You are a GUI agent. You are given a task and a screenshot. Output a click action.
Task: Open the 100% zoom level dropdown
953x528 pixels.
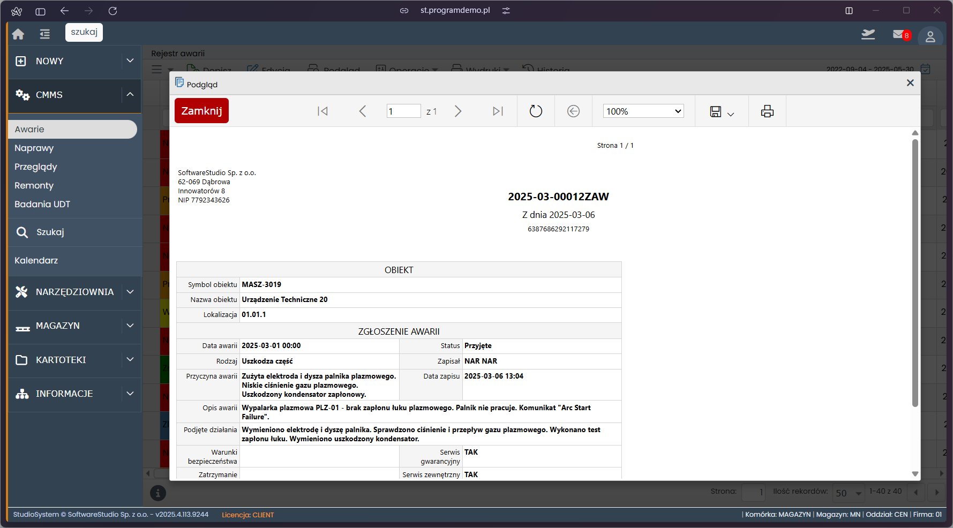pyautogui.click(x=643, y=111)
